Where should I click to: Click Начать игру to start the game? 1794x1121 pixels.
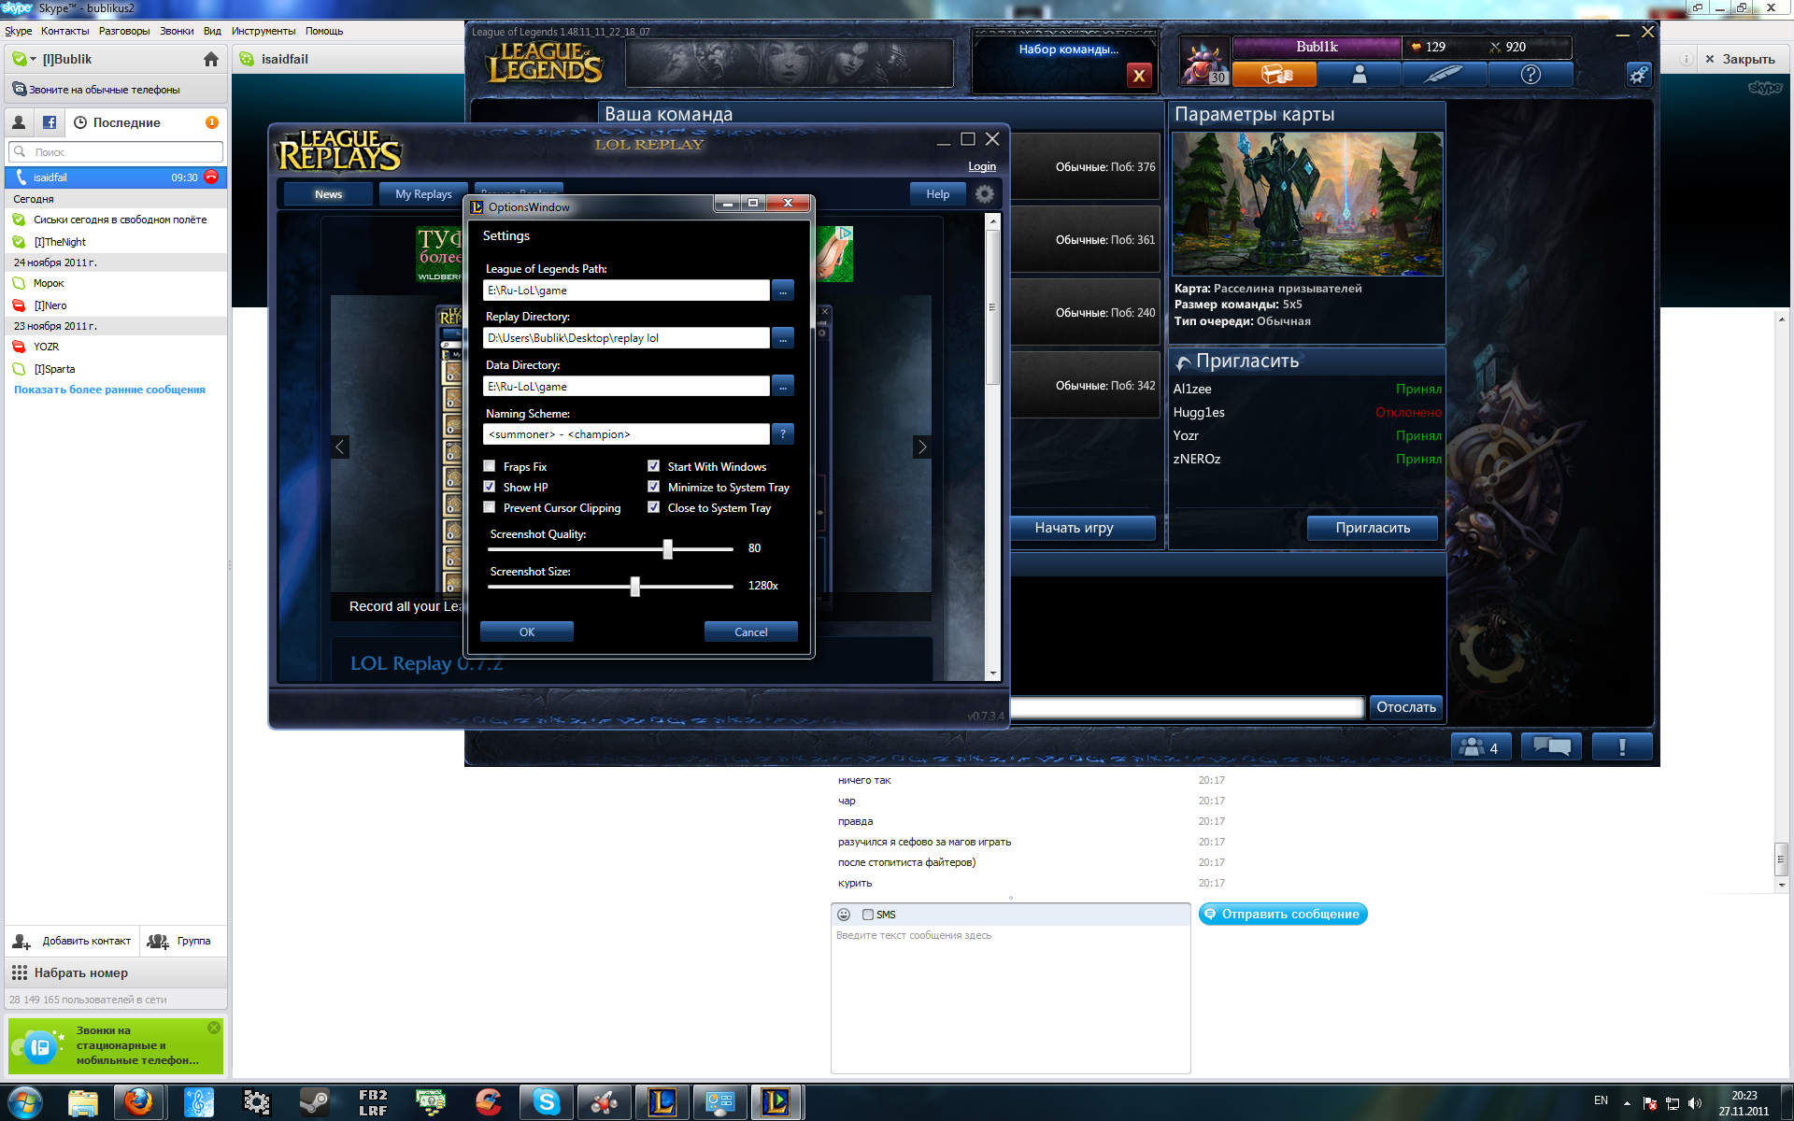tap(1083, 528)
